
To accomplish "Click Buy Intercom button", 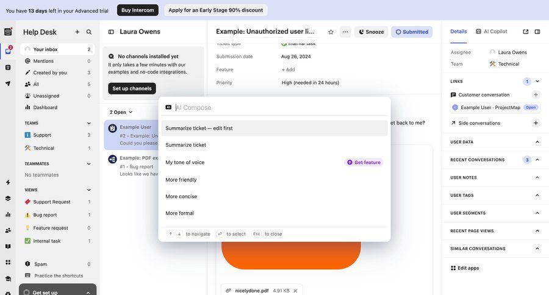I will point(138,10).
